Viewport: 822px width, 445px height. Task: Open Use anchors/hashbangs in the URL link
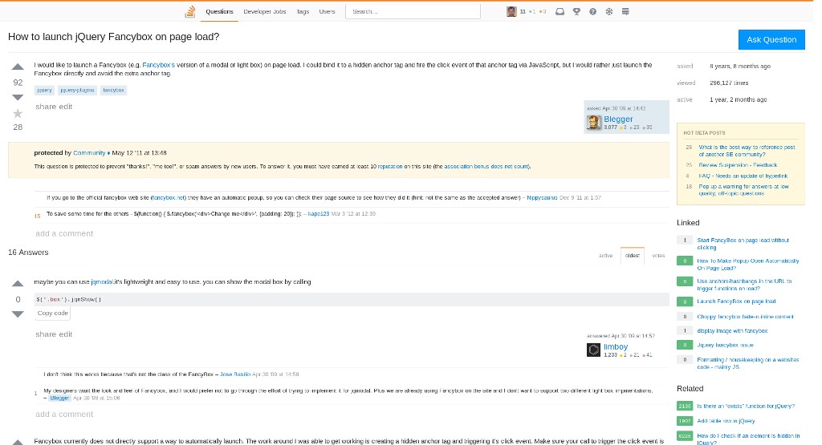744,285
